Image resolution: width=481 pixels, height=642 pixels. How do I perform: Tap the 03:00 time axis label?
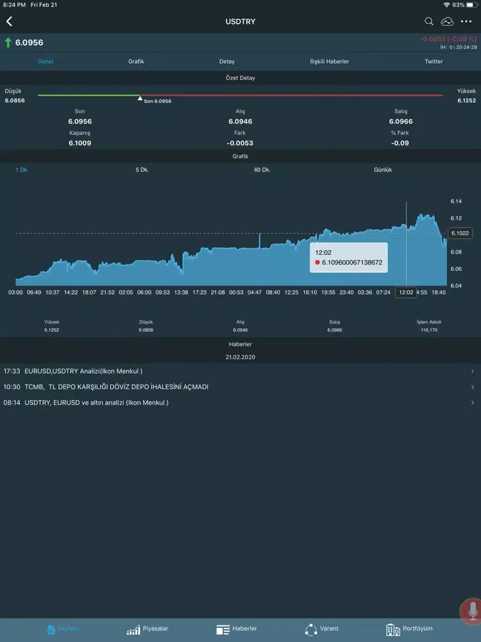[15, 292]
